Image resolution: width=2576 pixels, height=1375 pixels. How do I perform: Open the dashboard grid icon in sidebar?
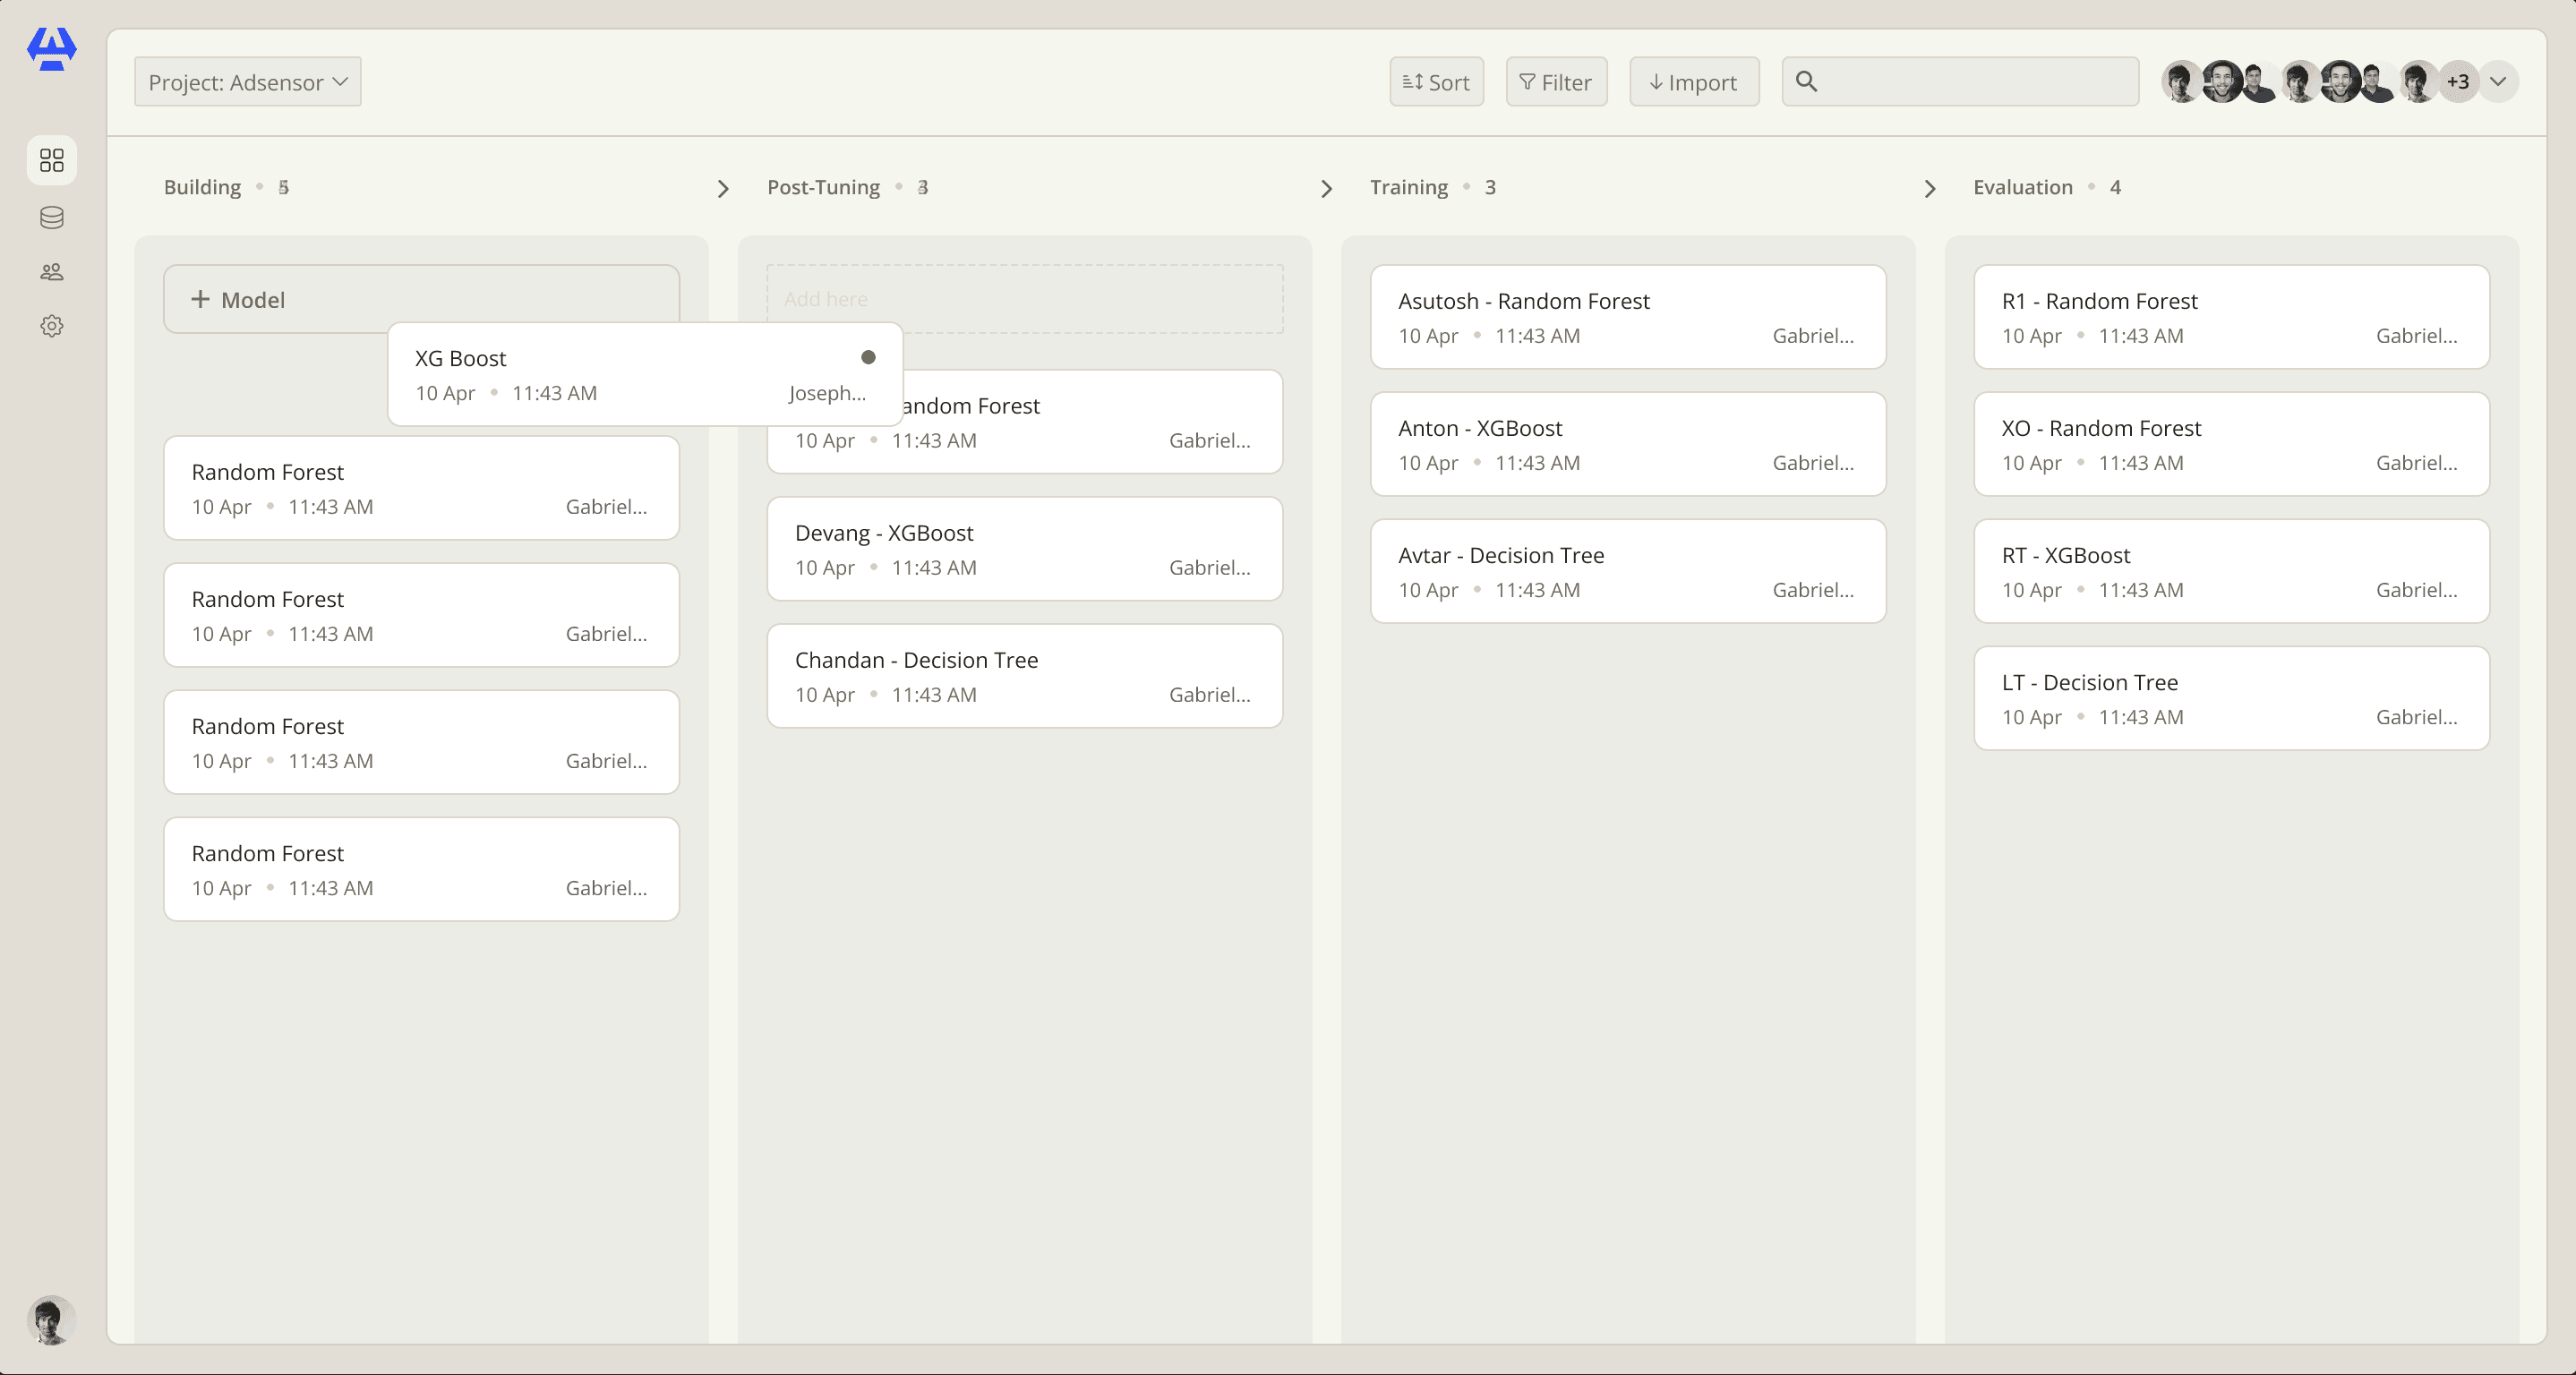coord(52,160)
